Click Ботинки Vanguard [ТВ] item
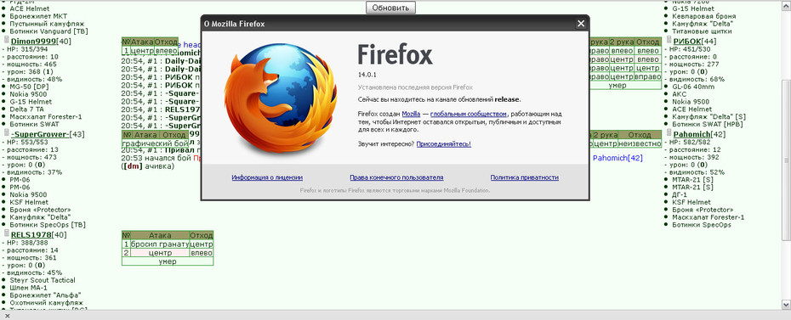The width and height of the screenshot is (791, 320). pyautogui.click(x=48, y=31)
